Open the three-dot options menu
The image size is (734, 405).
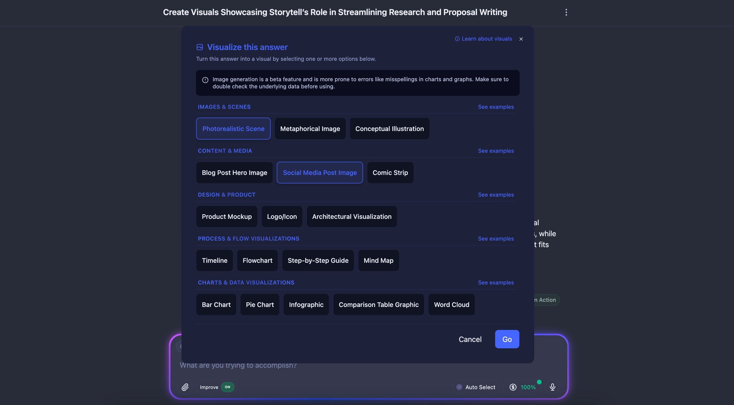point(566,12)
